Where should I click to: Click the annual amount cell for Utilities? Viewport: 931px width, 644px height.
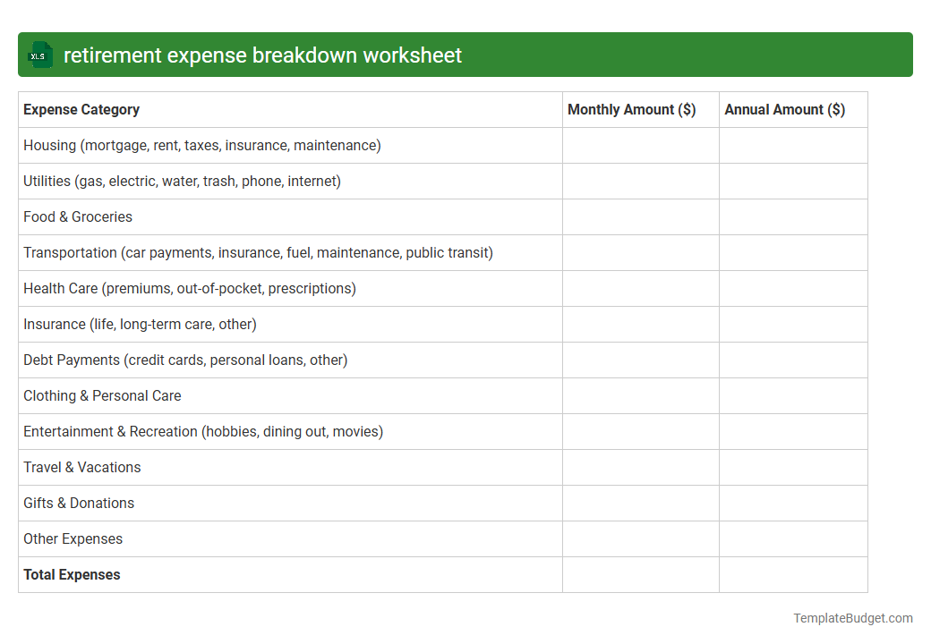click(792, 181)
